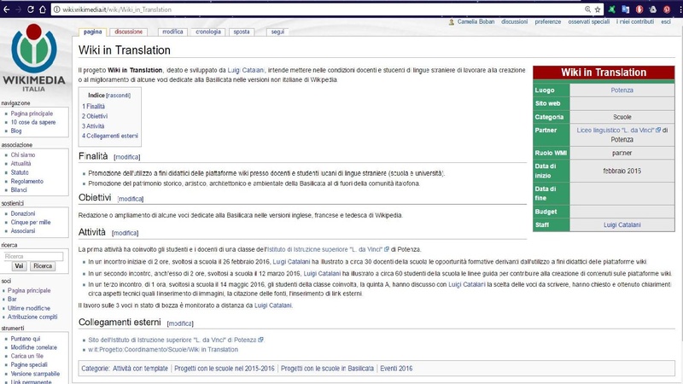Open the Chrome three-dot menu
The height and width of the screenshot is (384, 683).
click(680, 9)
